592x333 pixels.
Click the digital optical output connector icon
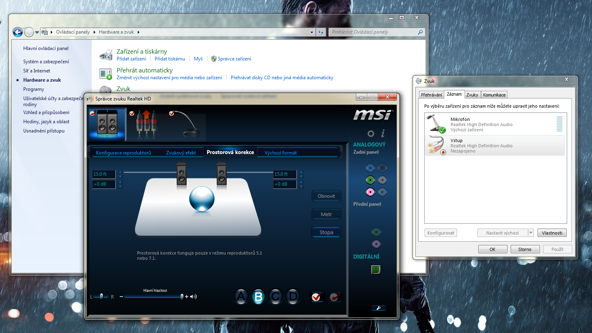(x=376, y=270)
